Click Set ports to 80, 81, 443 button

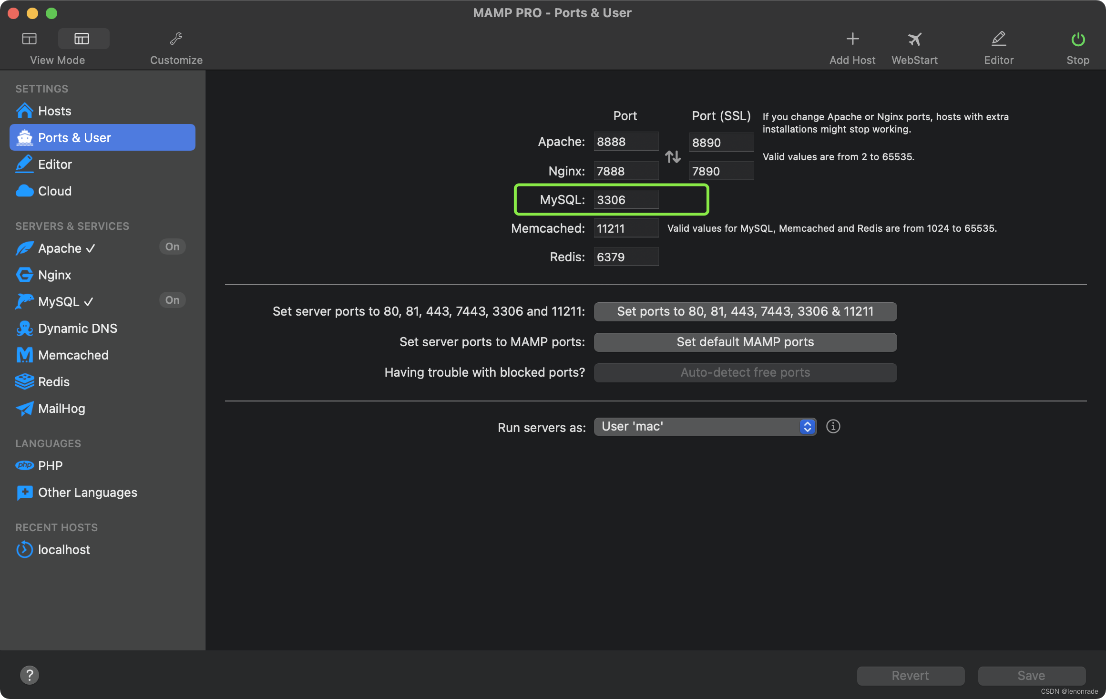tap(745, 311)
